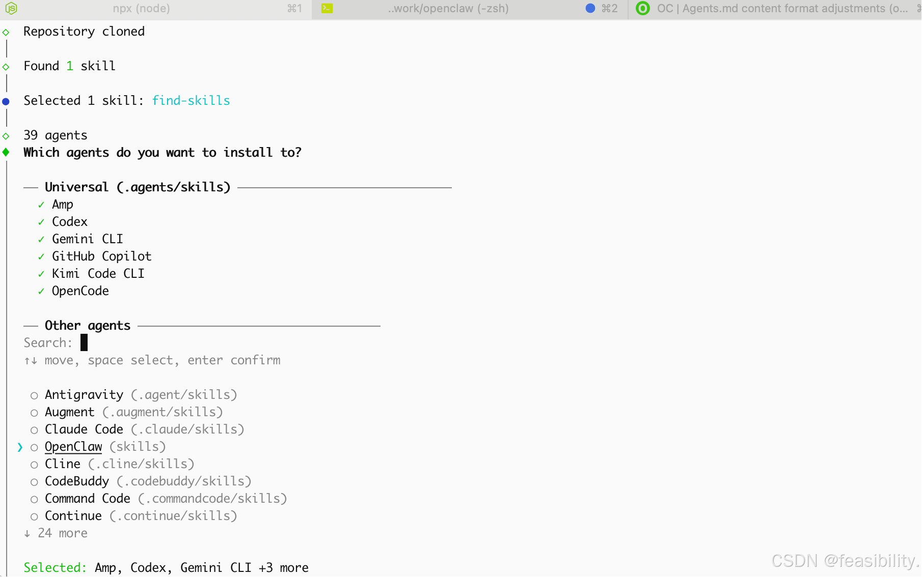Viewport: 922px width, 577px height.
Task: Select the Antigravity agent radio circle
Action: point(34,396)
